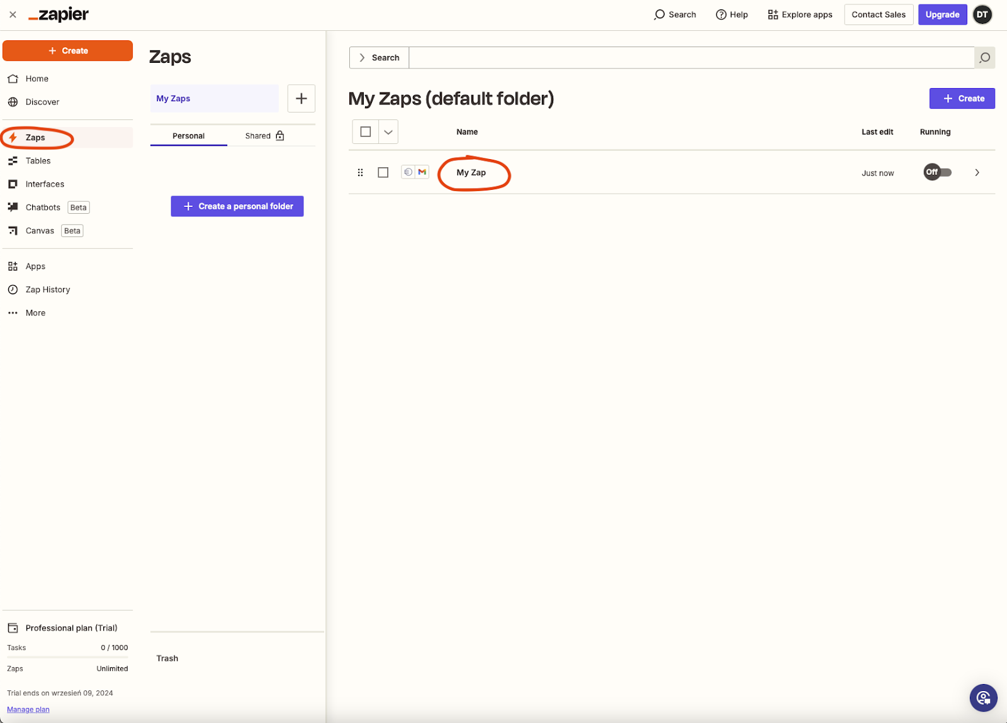Open the My Zap zap by name
1007x723 pixels.
[x=471, y=173]
